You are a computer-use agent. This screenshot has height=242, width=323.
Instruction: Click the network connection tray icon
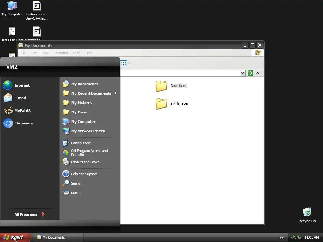[x=294, y=237]
